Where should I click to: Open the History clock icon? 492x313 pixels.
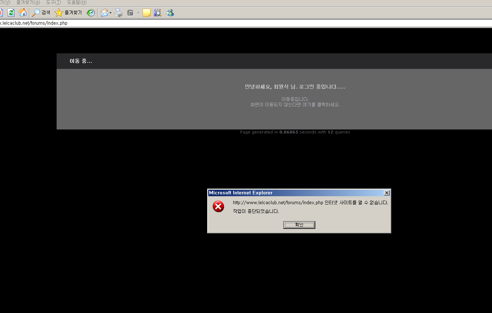pos(90,13)
